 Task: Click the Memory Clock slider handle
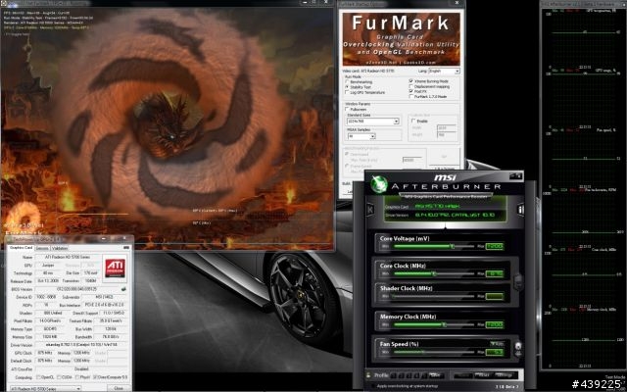point(444,324)
